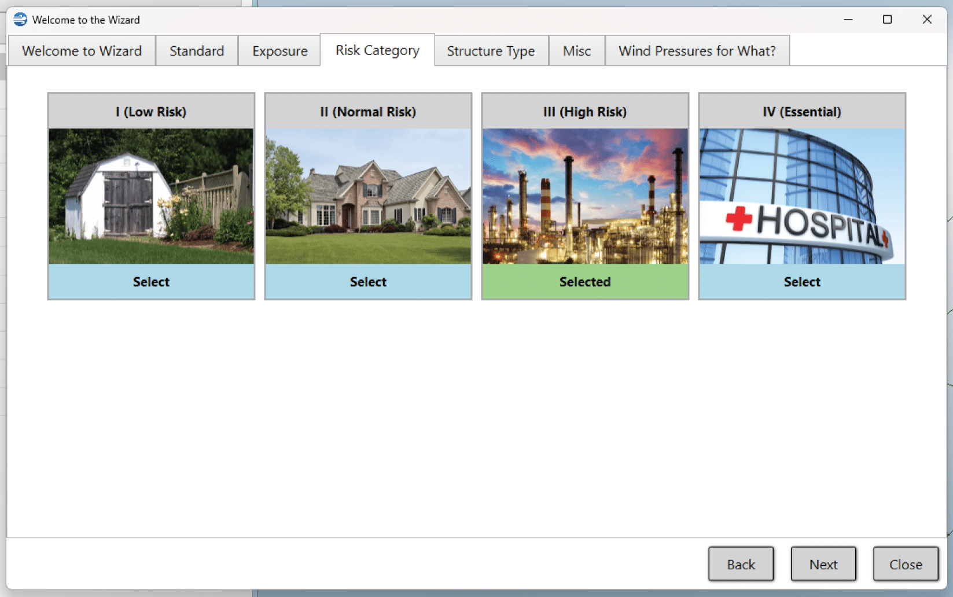Click the house image for Normal Risk
Screen dimensions: 953x597
[x=368, y=196]
